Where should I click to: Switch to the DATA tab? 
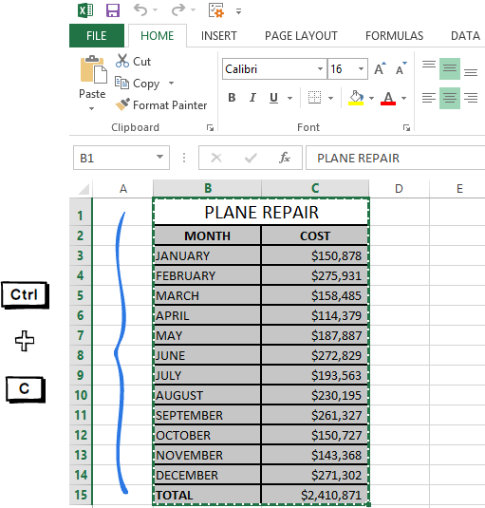click(465, 36)
